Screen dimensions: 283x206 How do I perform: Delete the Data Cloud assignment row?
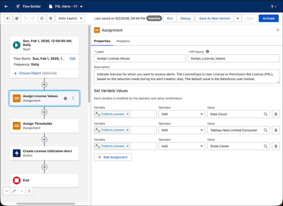276,114
